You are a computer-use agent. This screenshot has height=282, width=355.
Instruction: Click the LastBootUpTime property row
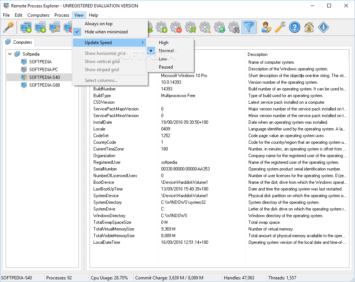click(219, 189)
